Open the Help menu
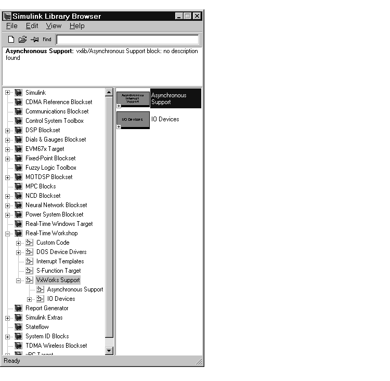390x381 pixels. coord(77,26)
